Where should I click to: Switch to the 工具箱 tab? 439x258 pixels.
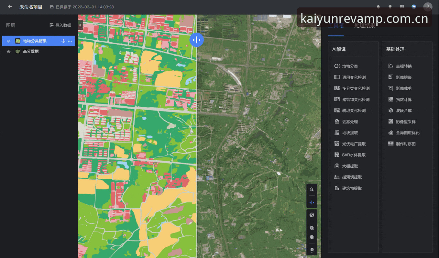336,25
